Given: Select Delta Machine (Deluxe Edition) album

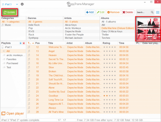Looking at the screenshot, I should (x=117, y=28).
